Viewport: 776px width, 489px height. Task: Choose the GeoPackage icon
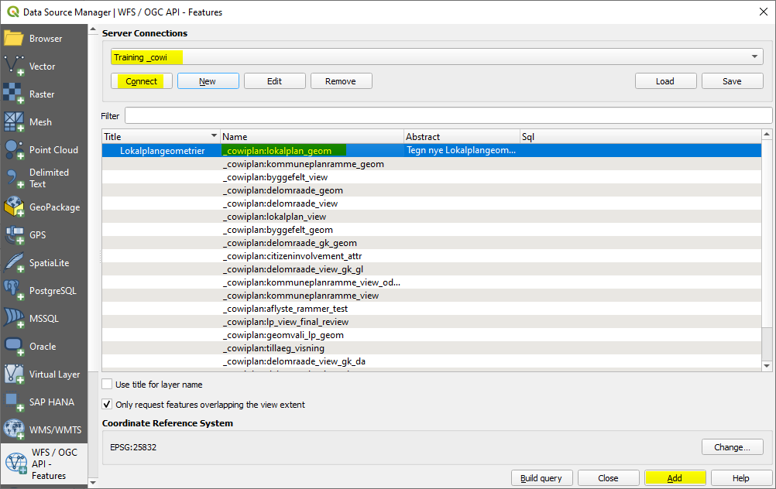pyautogui.click(x=14, y=207)
